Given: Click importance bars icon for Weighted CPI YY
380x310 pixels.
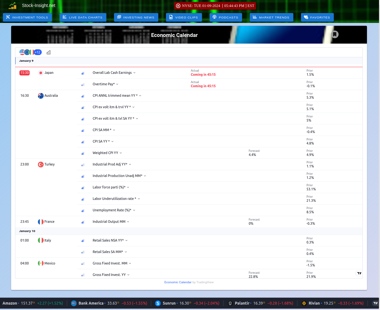Looking at the screenshot, I should [83, 153].
